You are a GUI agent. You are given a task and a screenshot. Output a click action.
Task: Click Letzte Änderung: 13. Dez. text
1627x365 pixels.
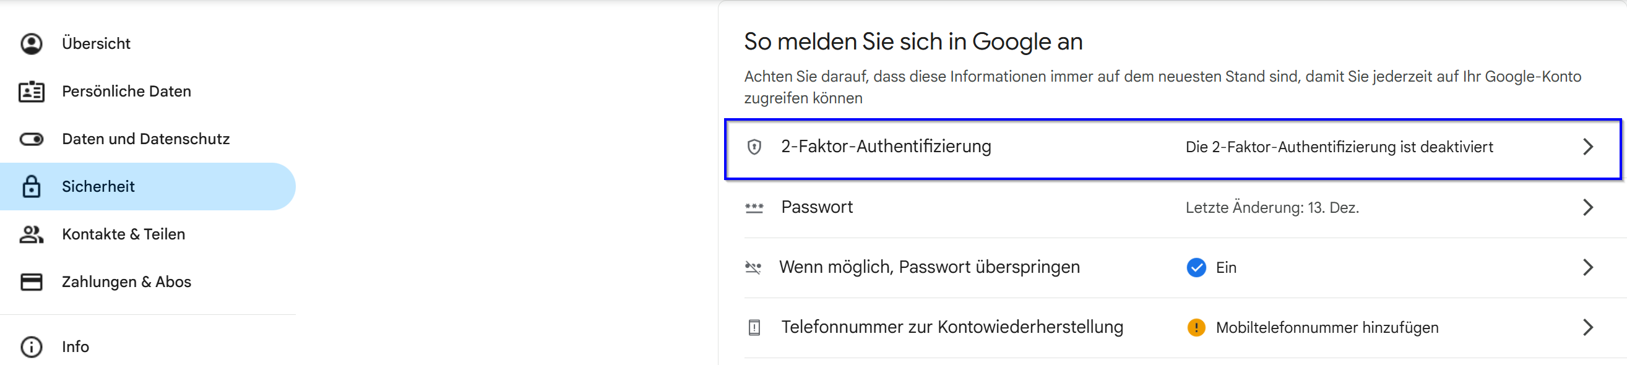point(1272,208)
